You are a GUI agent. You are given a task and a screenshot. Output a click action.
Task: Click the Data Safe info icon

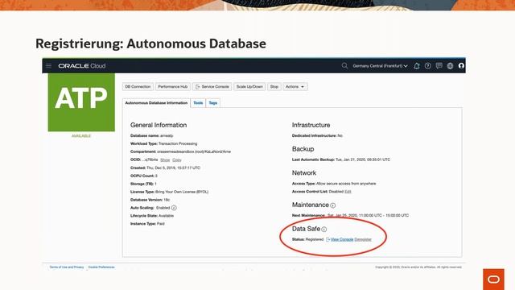323,229
